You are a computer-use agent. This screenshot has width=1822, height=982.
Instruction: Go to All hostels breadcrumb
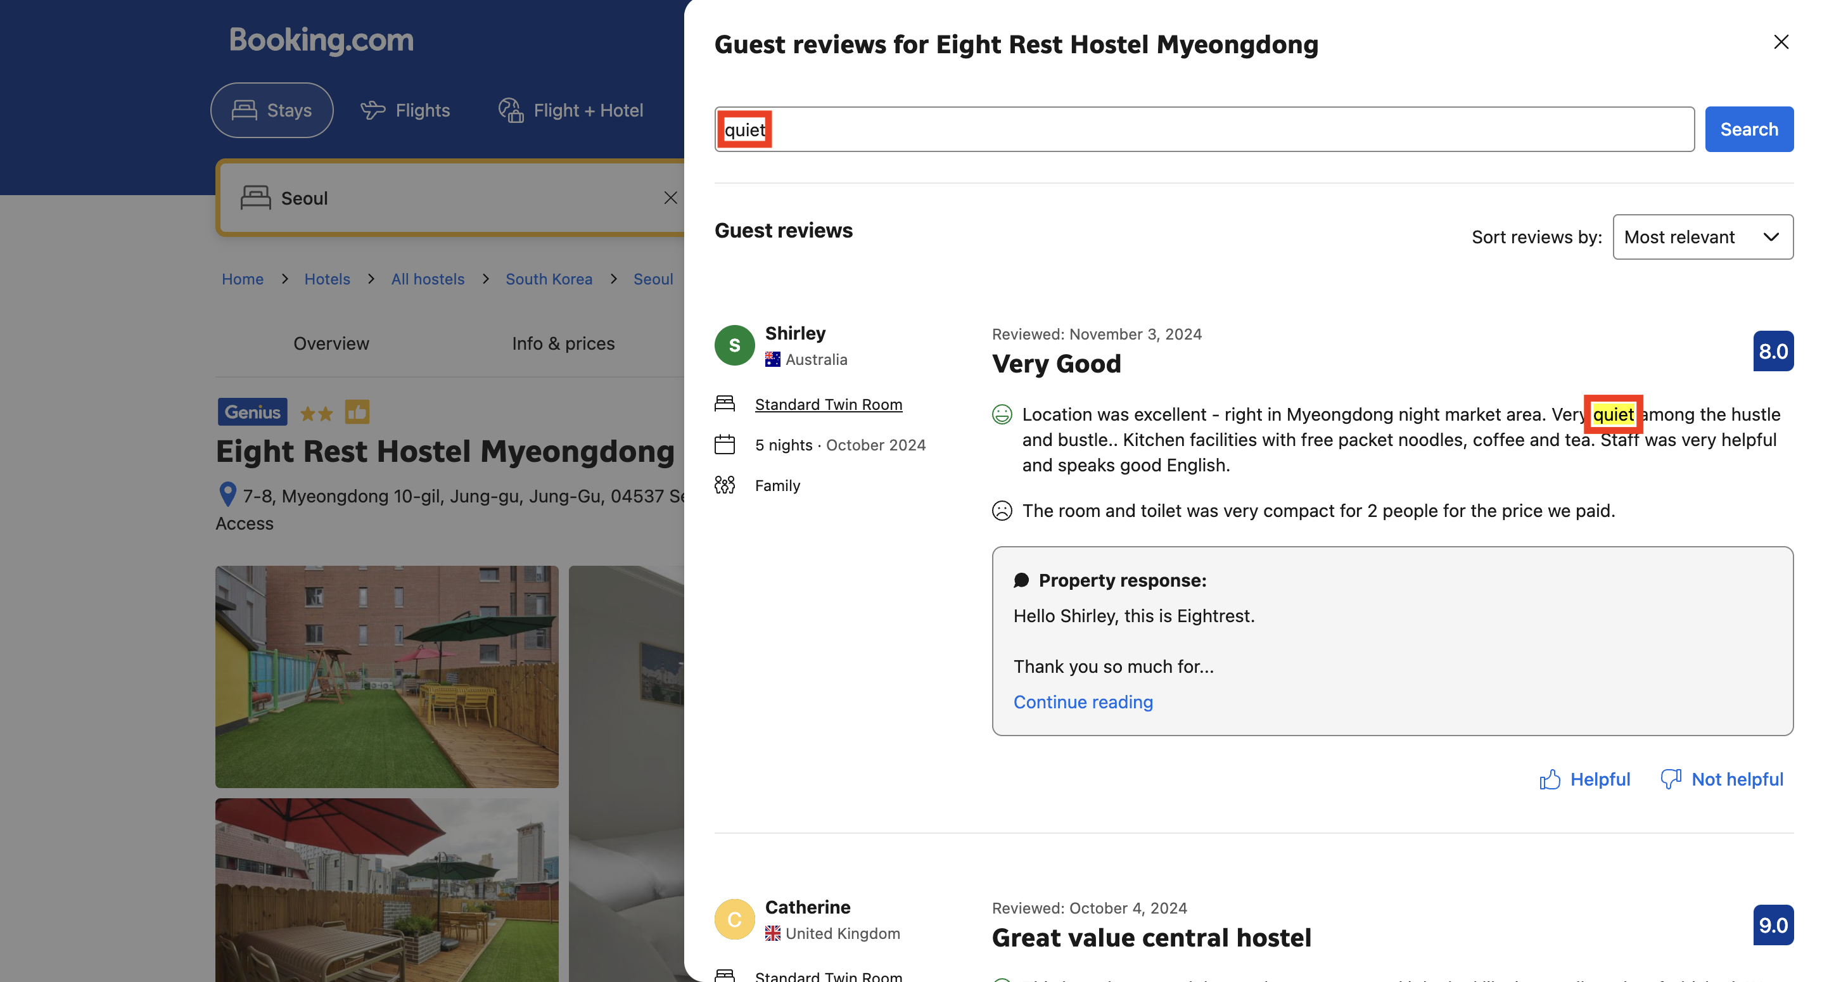(x=427, y=279)
